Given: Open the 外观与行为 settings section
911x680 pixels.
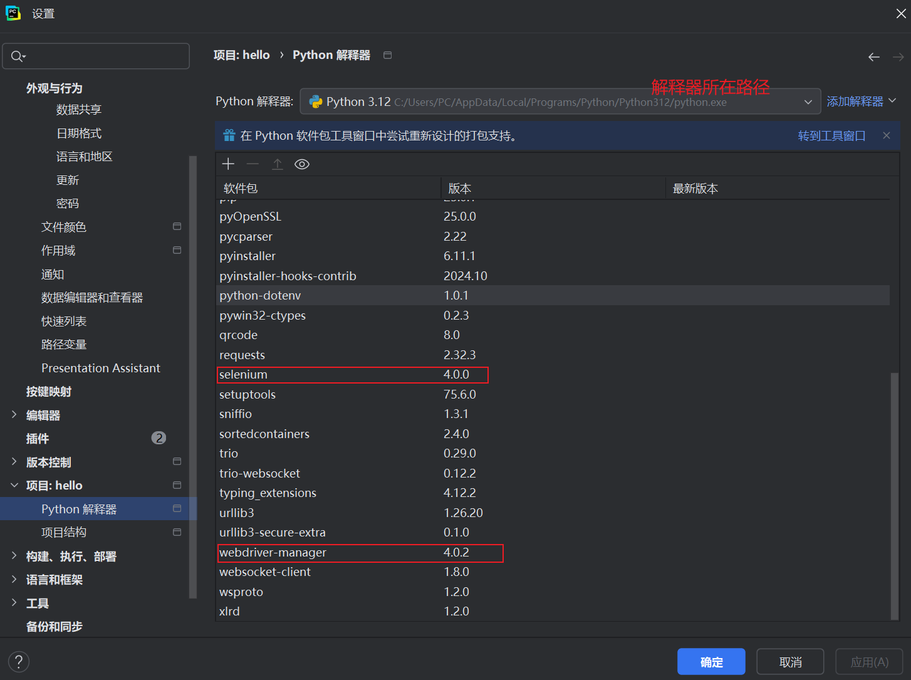Looking at the screenshot, I should click(55, 88).
